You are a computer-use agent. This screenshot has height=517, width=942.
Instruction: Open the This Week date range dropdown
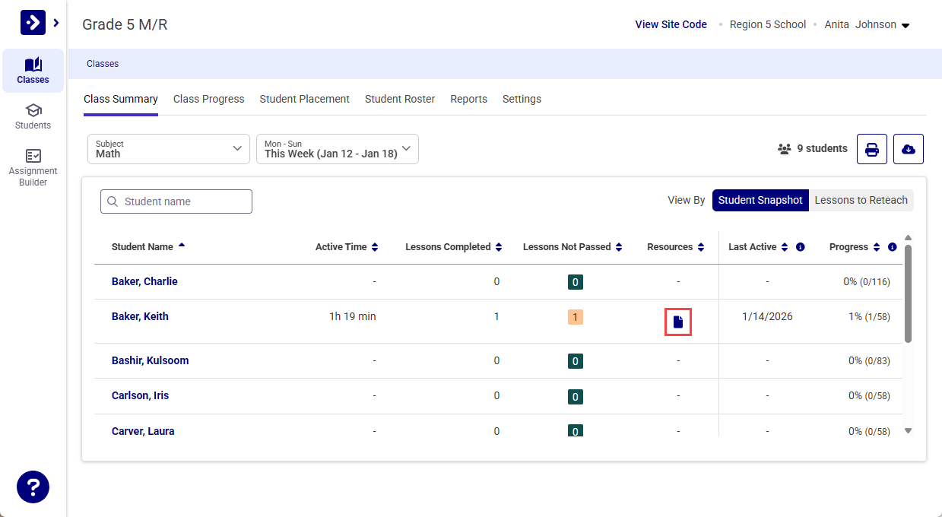tap(338, 149)
